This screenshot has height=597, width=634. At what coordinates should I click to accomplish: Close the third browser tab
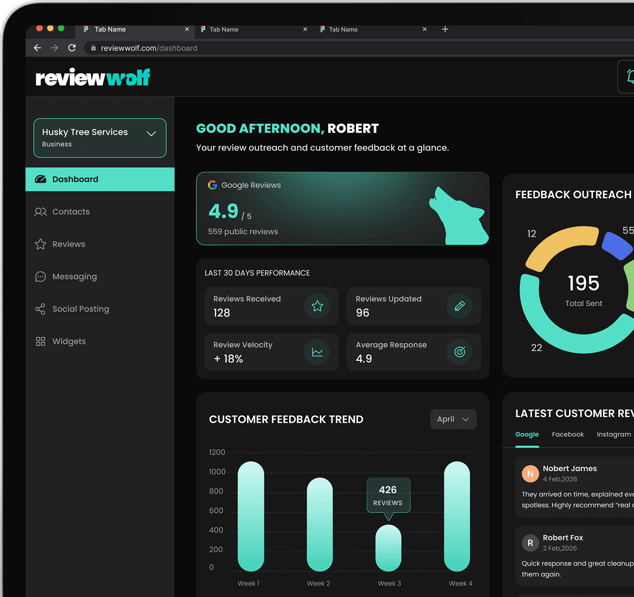pos(425,29)
